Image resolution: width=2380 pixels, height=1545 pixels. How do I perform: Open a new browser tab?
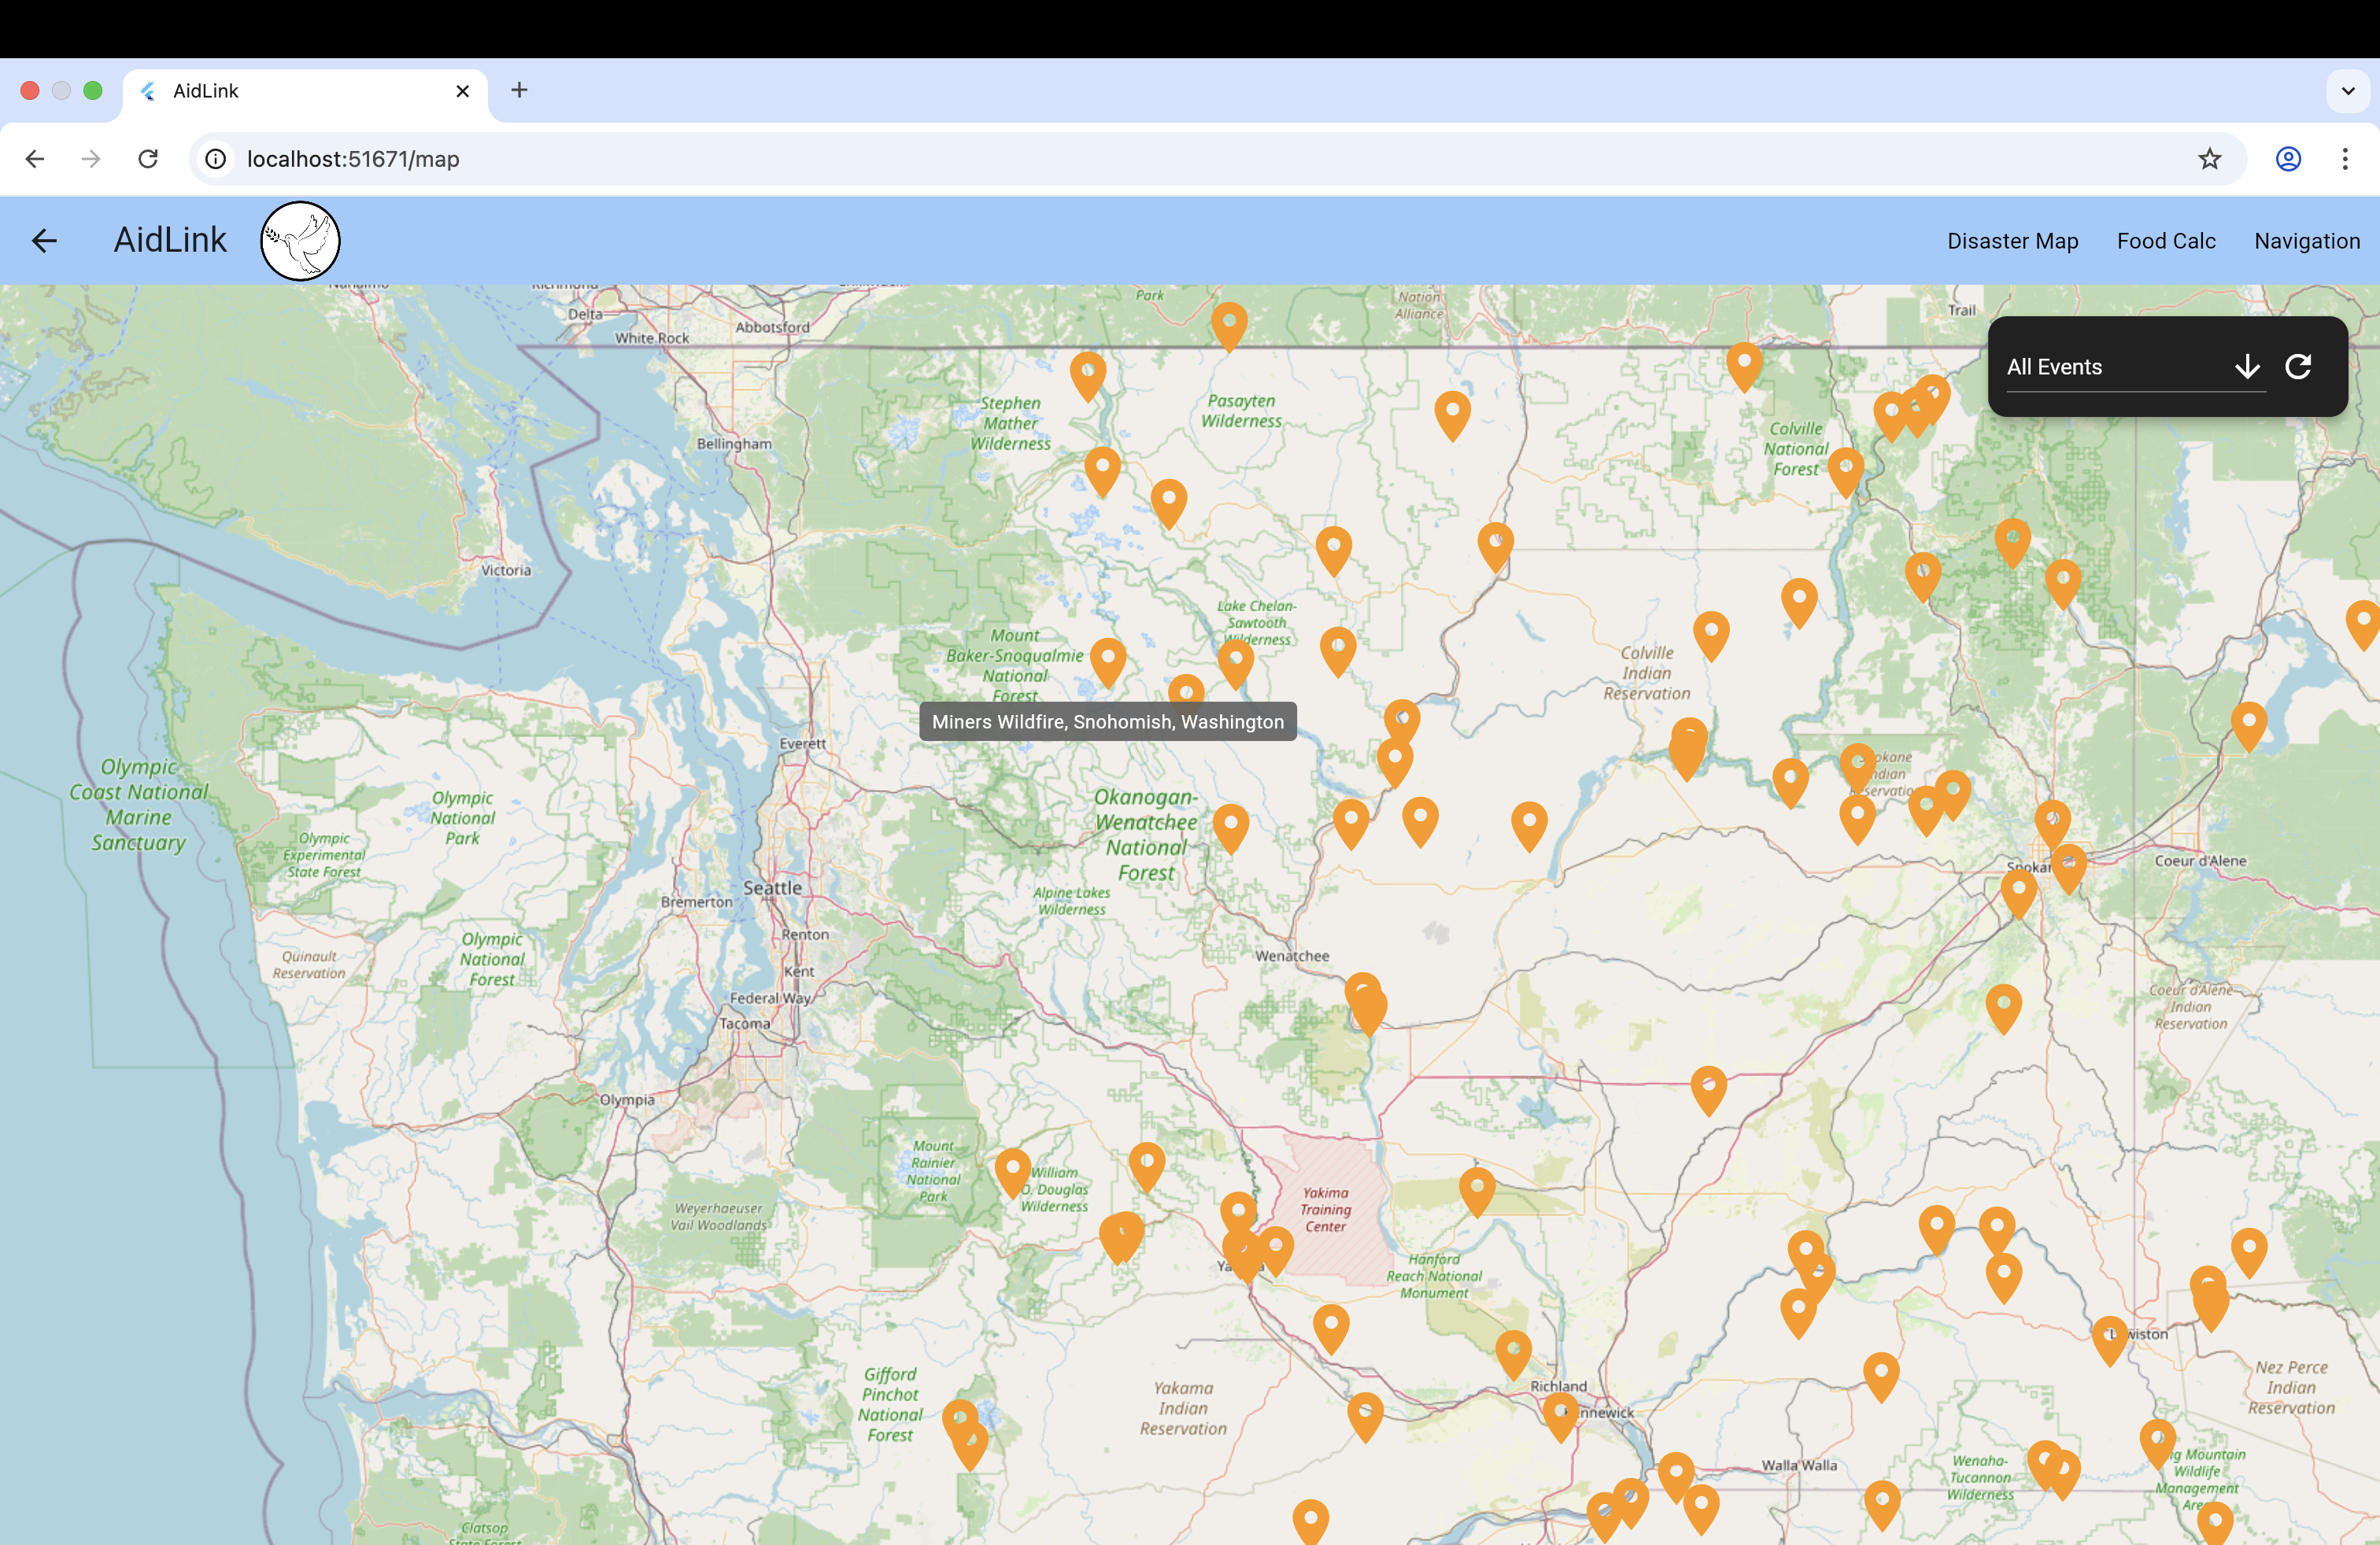tap(519, 90)
